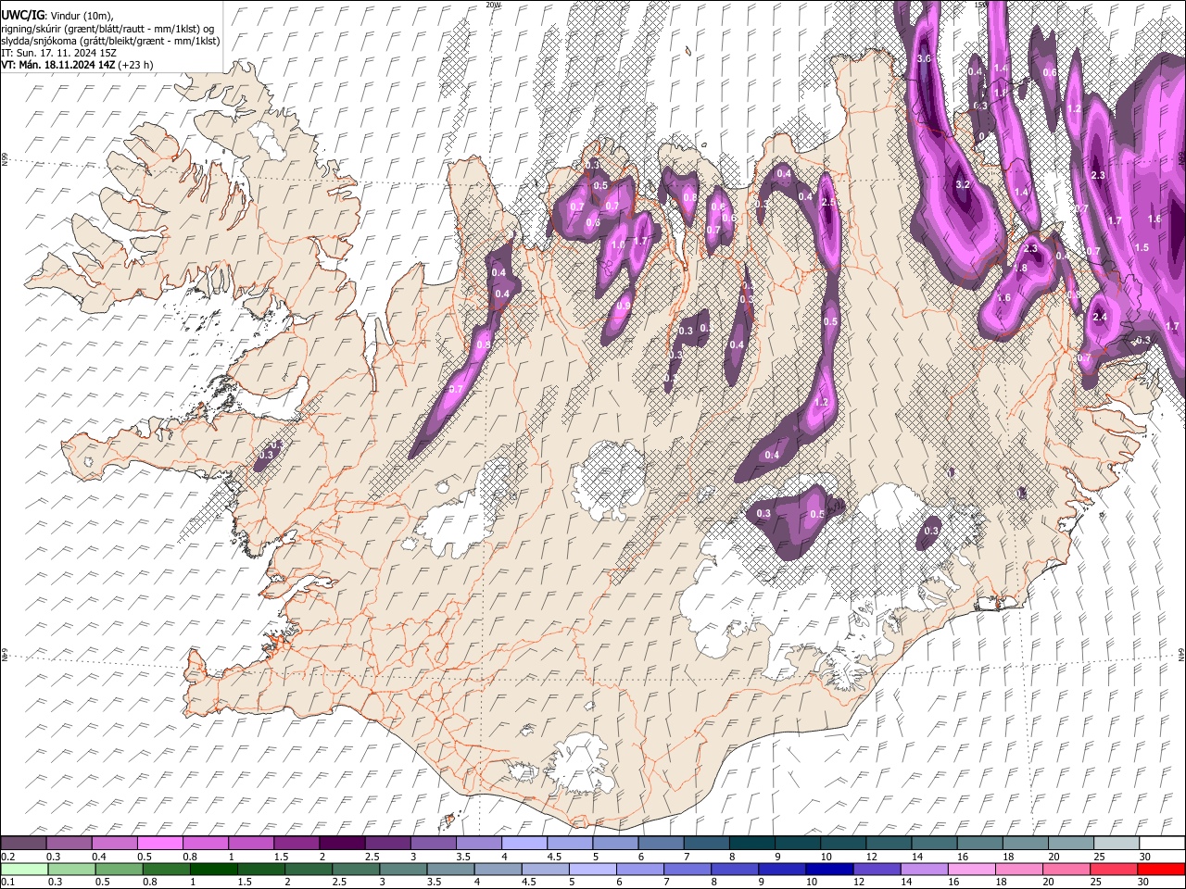Click the 3.2 snowfall value on the map
1186x889 pixels.
click(962, 184)
